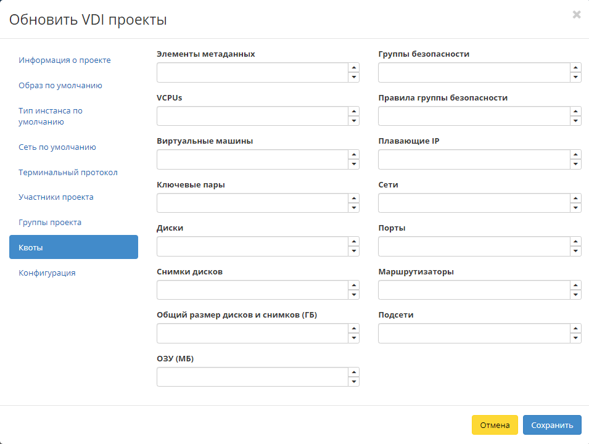Screen dimensions: 589x444
Task: Increase Плавающие IP quota
Action: (x=574, y=155)
